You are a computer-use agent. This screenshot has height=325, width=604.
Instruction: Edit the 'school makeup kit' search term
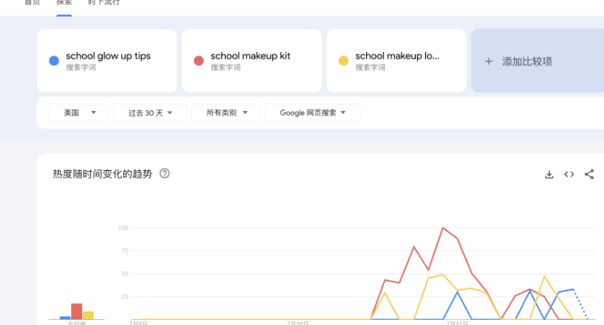(x=250, y=56)
